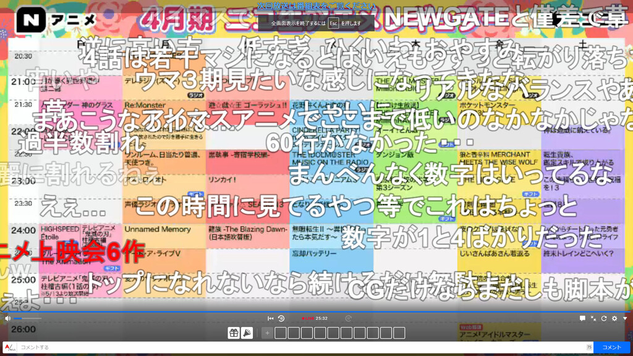Open the gift box icon

[x=234, y=333]
